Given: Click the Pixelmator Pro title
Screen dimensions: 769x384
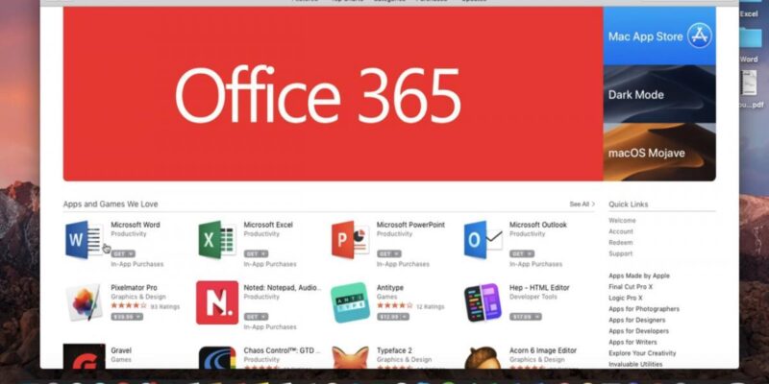Looking at the screenshot, I should 134,287.
